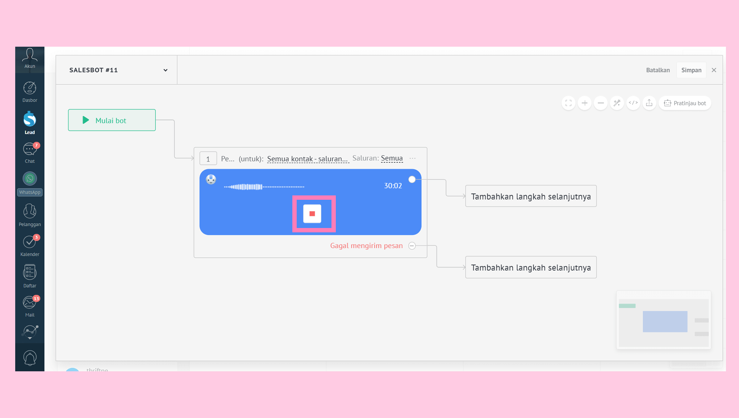Open the step's three-dot options menu
The width and height of the screenshot is (739, 418).
tap(413, 159)
